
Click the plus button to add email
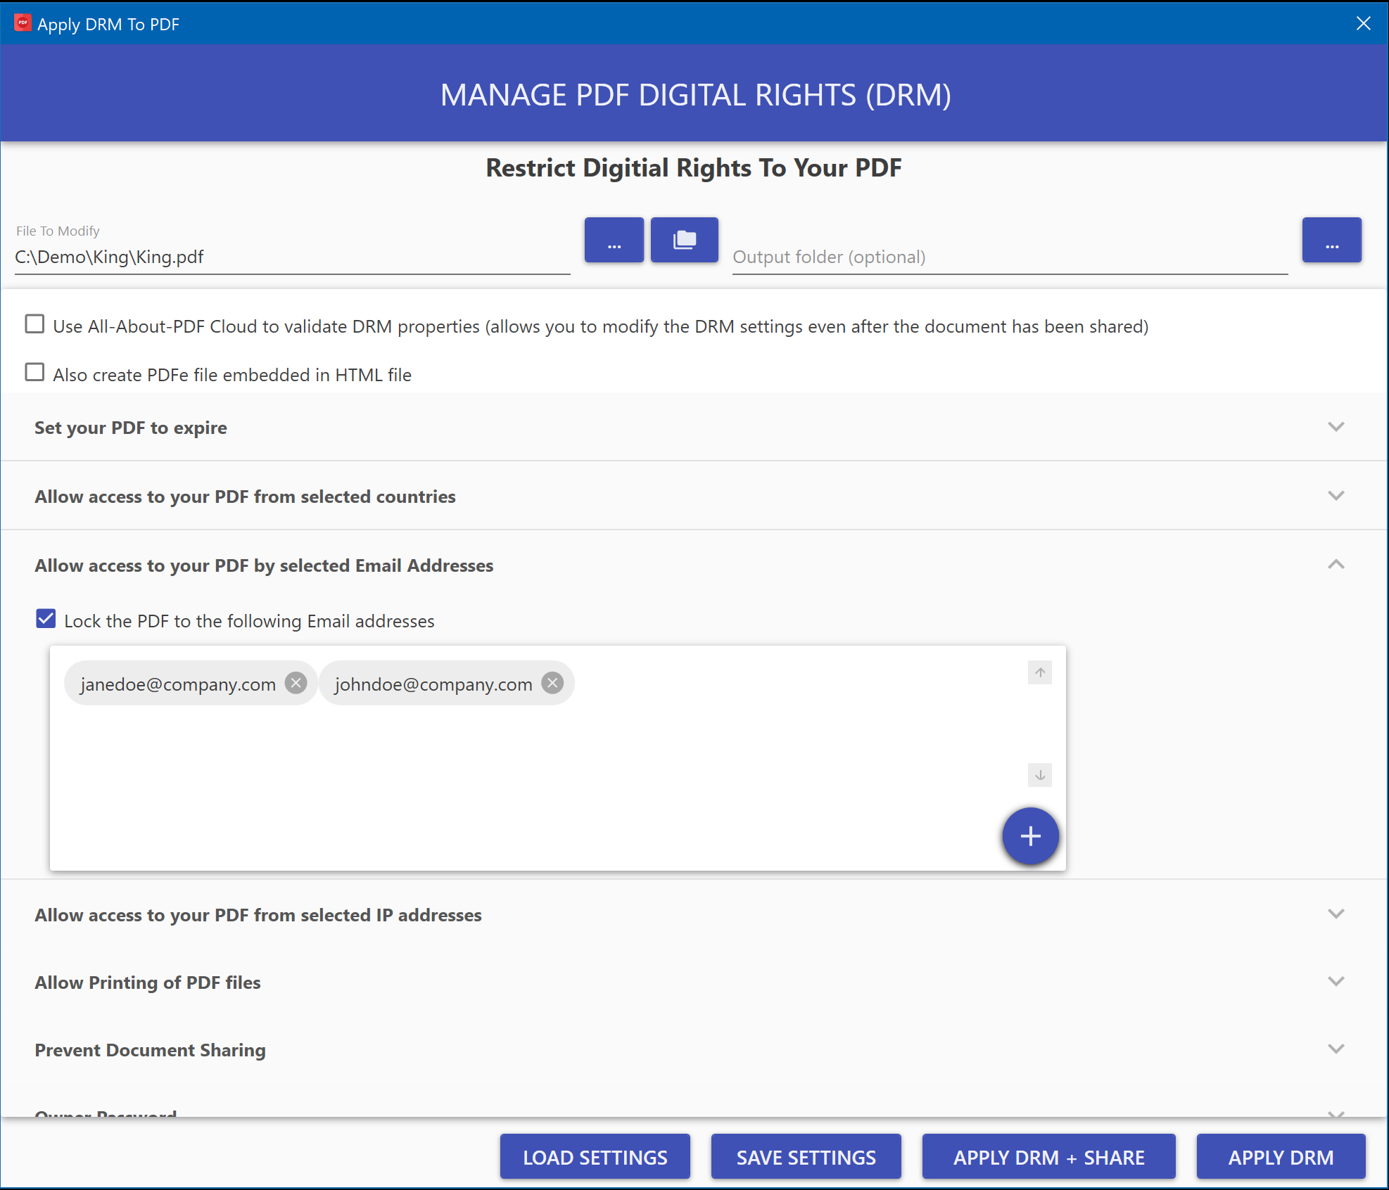(1030, 836)
